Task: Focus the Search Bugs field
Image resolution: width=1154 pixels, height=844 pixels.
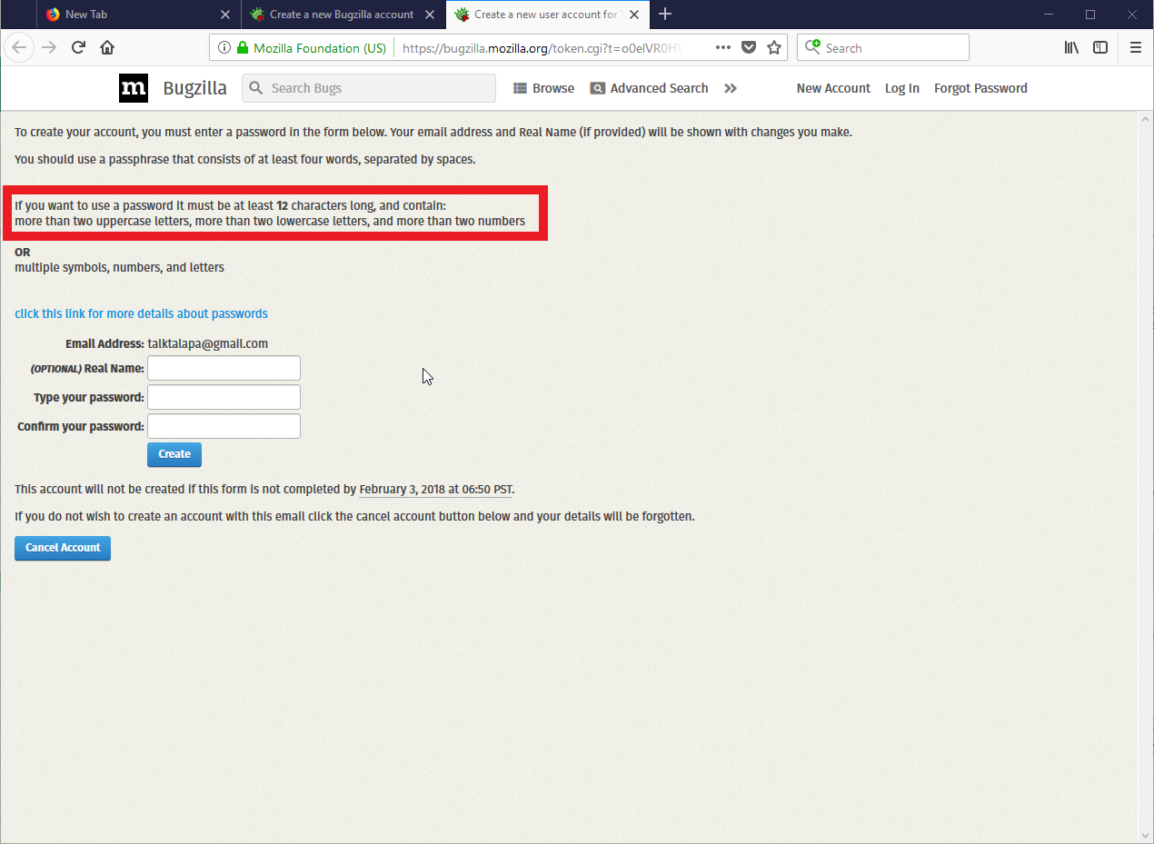Action: [369, 88]
